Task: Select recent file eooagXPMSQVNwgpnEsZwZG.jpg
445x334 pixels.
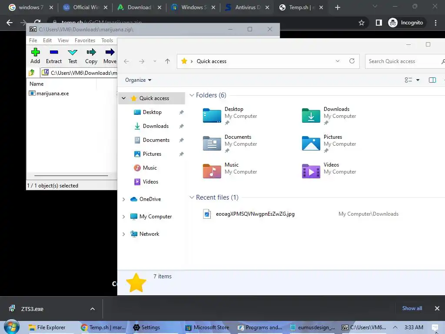Action: click(x=255, y=214)
